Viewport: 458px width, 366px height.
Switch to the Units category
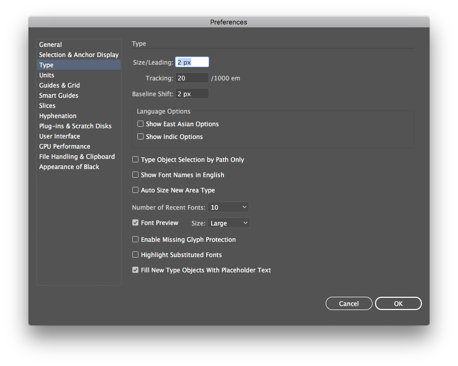47,75
